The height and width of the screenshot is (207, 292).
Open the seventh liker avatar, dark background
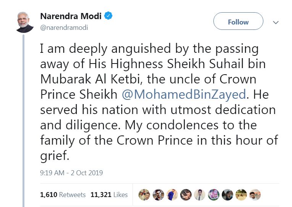click(x=227, y=195)
